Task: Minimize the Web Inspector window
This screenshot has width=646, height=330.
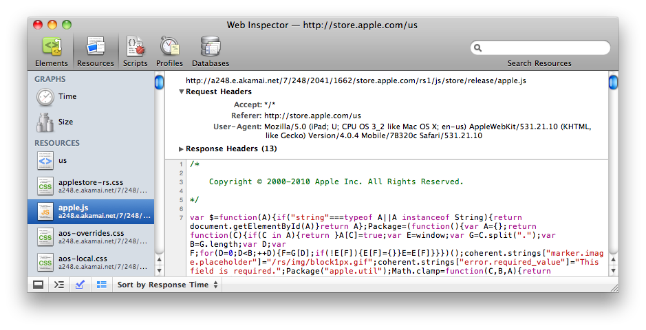Action: (52, 25)
